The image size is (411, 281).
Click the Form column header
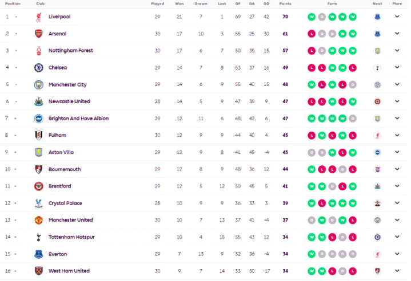[332, 3]
